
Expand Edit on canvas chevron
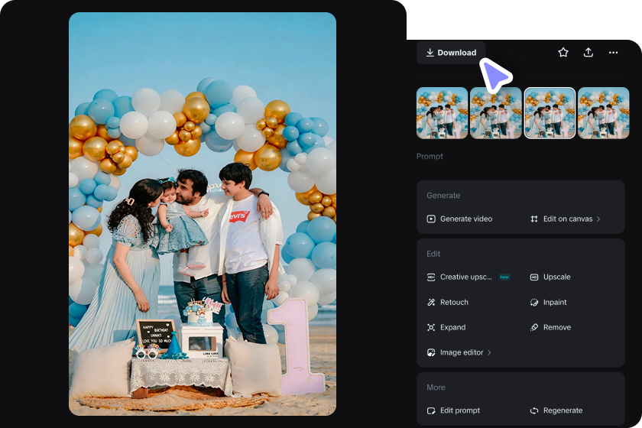tap(598, 219)
